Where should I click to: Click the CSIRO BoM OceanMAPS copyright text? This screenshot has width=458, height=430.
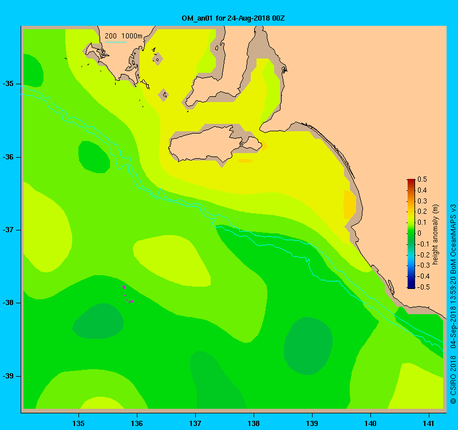click(453, 304)
